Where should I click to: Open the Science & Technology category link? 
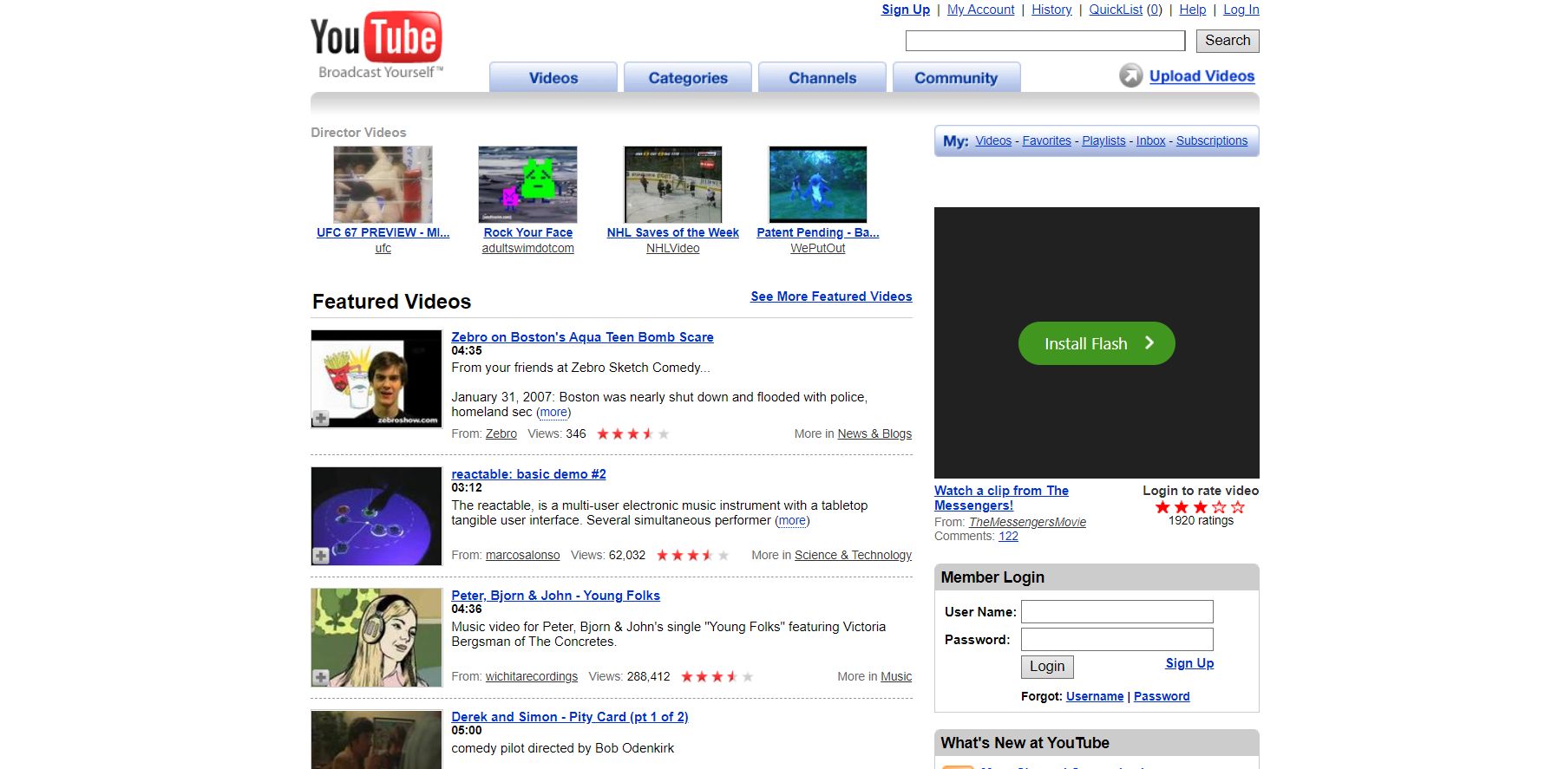tap(853, 555)
